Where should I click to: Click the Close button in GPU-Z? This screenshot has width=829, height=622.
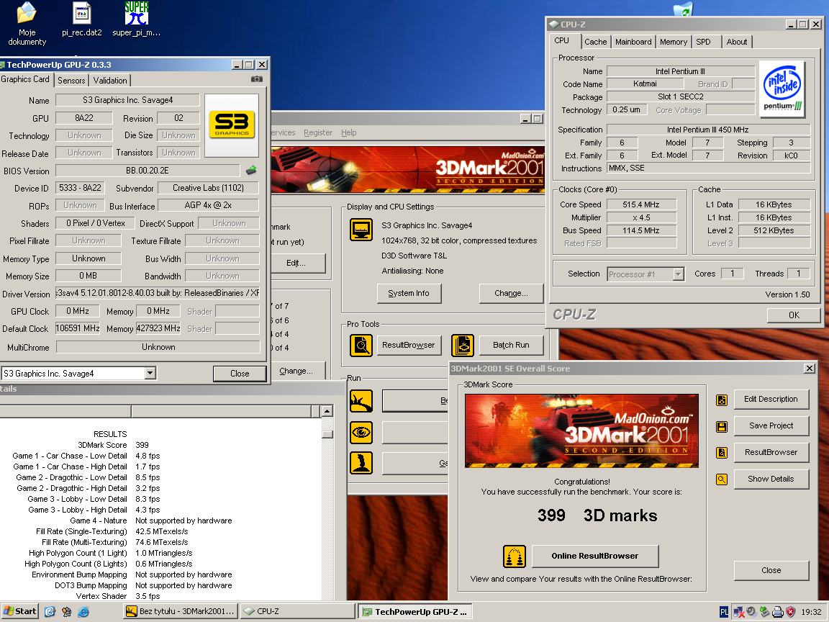tap(240, 374)
